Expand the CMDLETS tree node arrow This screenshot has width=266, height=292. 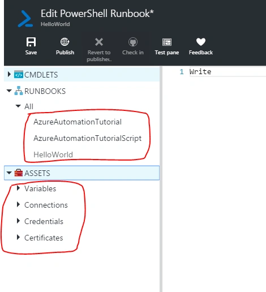tap(9, 74)
